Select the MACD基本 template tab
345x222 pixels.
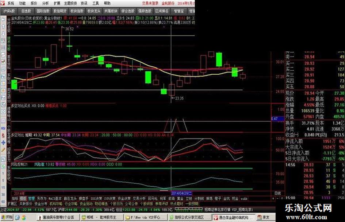[x=55, y=199]
